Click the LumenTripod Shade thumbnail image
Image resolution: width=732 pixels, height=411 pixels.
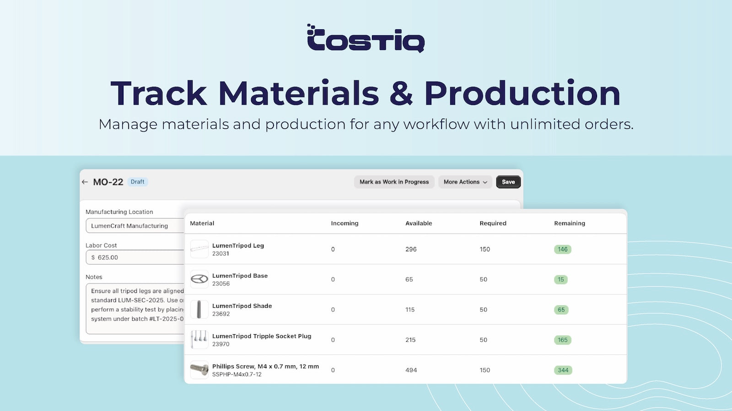[199, 310]
